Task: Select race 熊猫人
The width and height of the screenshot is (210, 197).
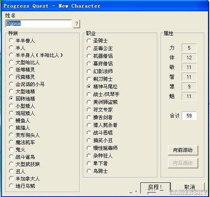Action: pyautogui.click(x=19, y=128)
